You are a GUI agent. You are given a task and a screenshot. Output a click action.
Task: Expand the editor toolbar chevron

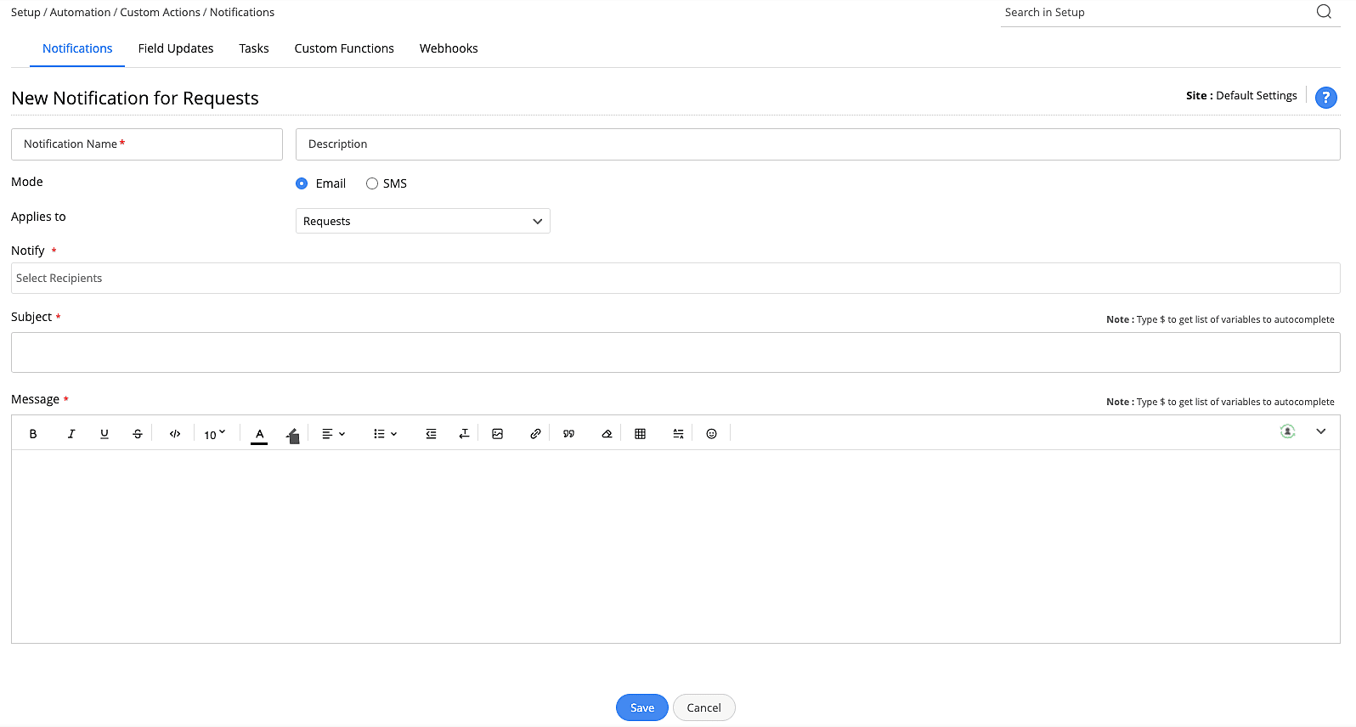pos(1321,431)
